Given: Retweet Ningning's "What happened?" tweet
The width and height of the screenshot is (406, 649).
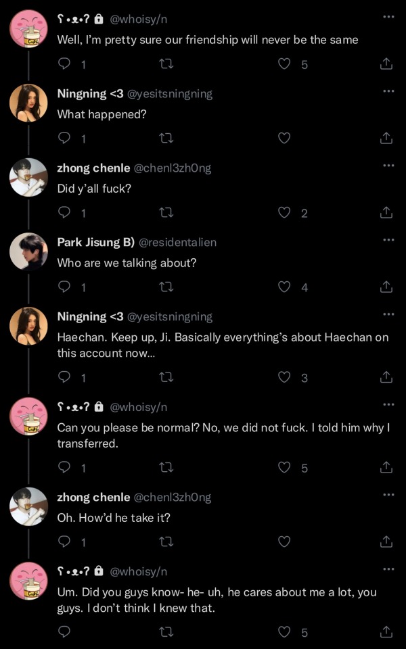Looking at the screenshot, I should pos(166,138).
